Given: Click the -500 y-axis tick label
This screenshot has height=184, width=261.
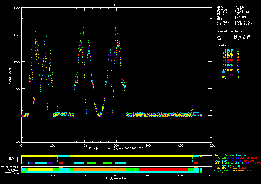Looking at the screenshot, I should point(16,142).
